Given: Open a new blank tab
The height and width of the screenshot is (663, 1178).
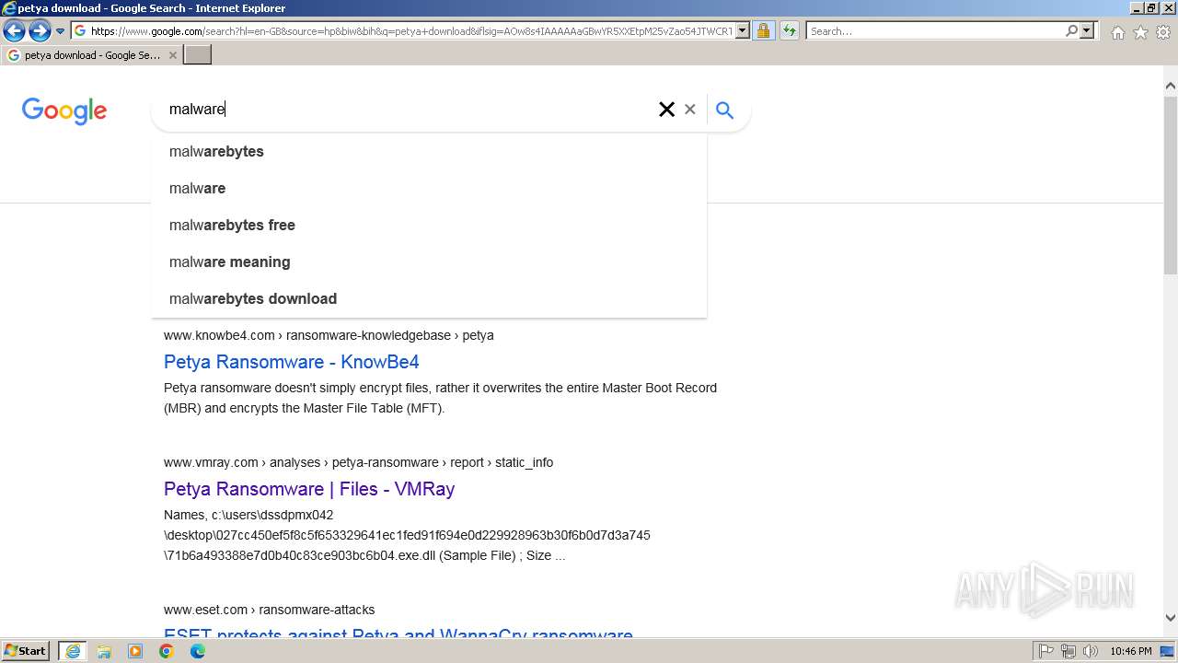Looking at the screenshot, I should (198, 55).
